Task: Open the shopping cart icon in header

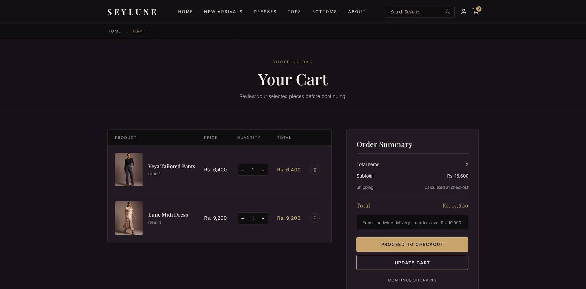Action: coord(476,12)
